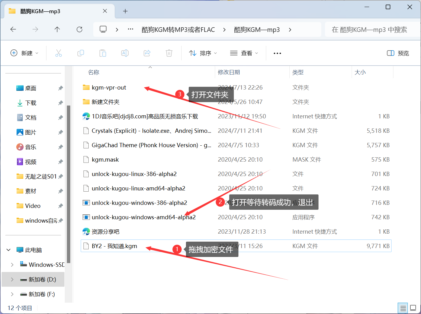This screenshot has height=314, width=421.
Task: Open 下载 in the sidebar
Action: click(31, 103)
